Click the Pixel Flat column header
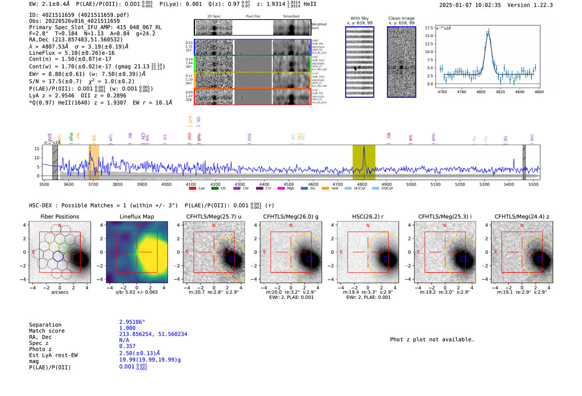The image size is (582, 396). (253, 17)
